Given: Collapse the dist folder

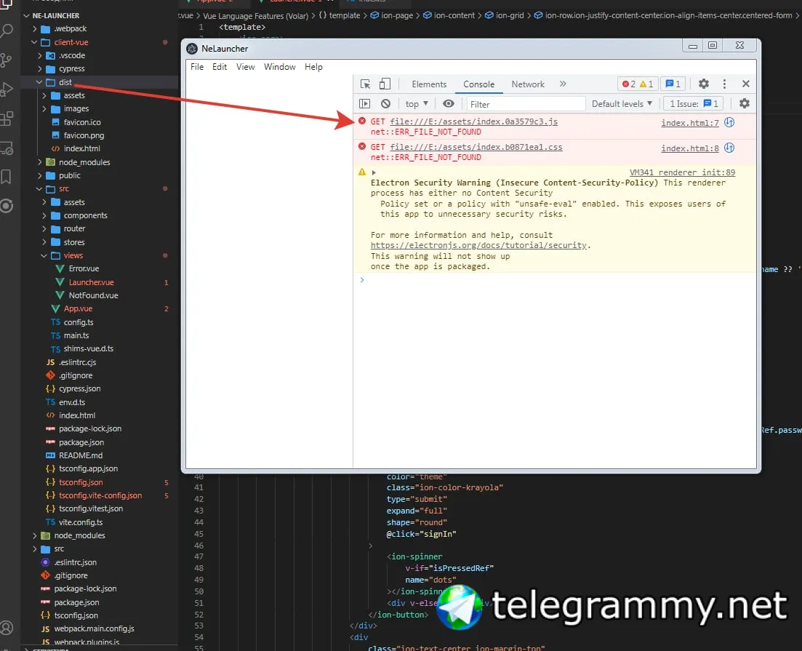Looking at the screenshot, I should (x=39, y=82).
